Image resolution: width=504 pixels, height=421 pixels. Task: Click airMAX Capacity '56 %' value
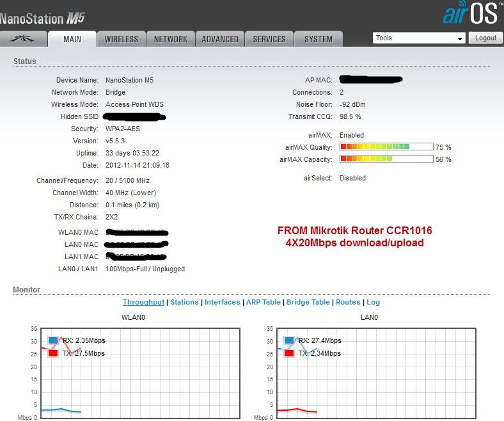[443, 159]
